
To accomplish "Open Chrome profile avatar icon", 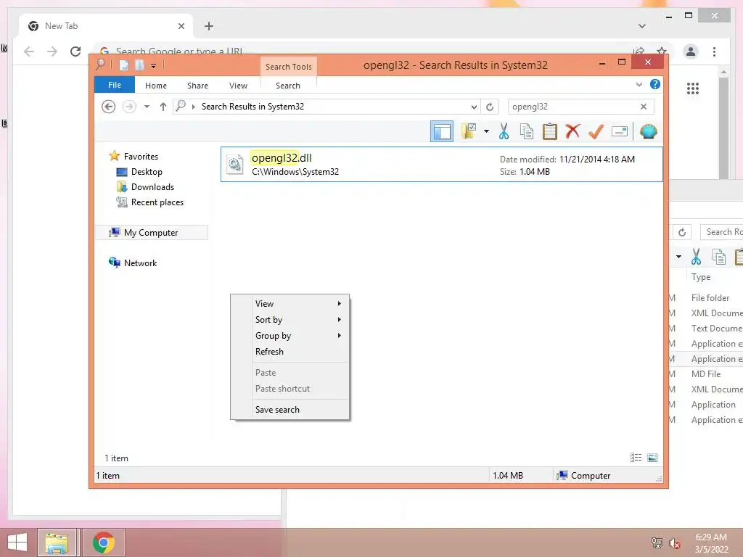I will pyautogui.click(x=691, y=51).
